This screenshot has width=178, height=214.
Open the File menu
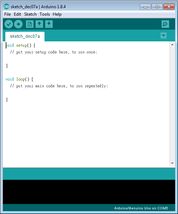point(7,14)
